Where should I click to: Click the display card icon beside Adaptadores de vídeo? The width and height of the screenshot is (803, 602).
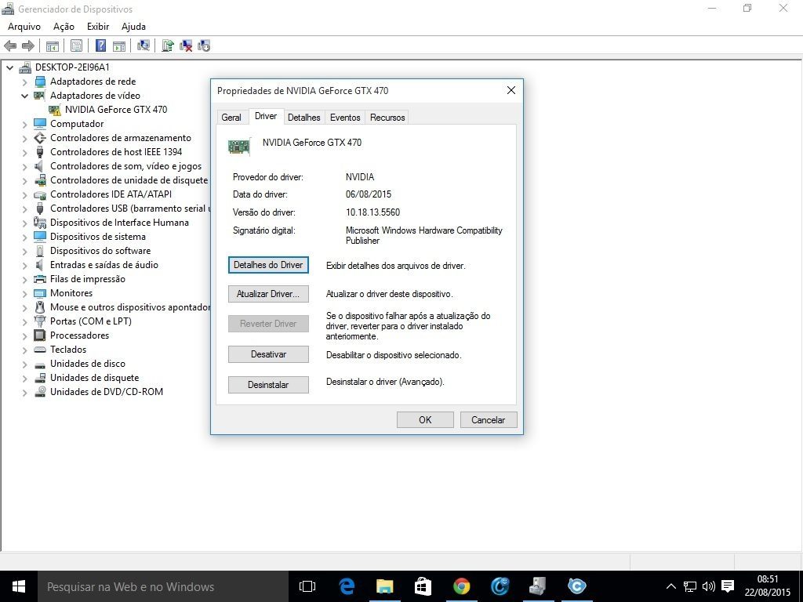point(40,95)
